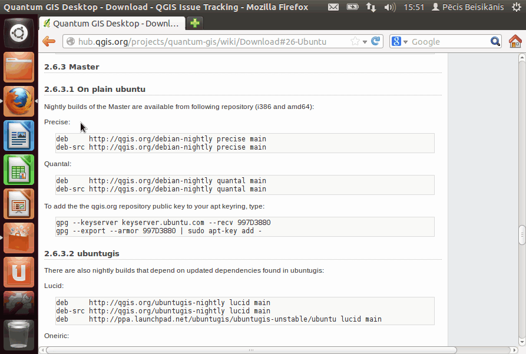Click the horizontal scroll left arrow
The height and width of the screenshot is (354, 526).
point(42,350)
